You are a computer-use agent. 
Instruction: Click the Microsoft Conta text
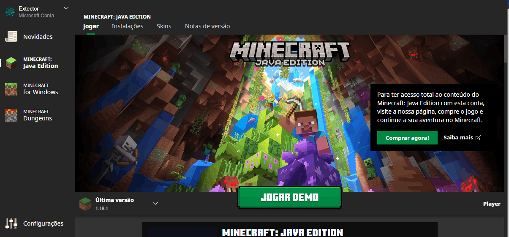coord(36,16)
